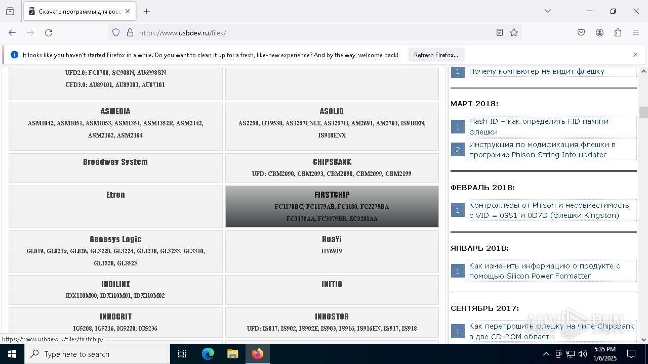Open Firefox application hamburger menu

point(636,33)
